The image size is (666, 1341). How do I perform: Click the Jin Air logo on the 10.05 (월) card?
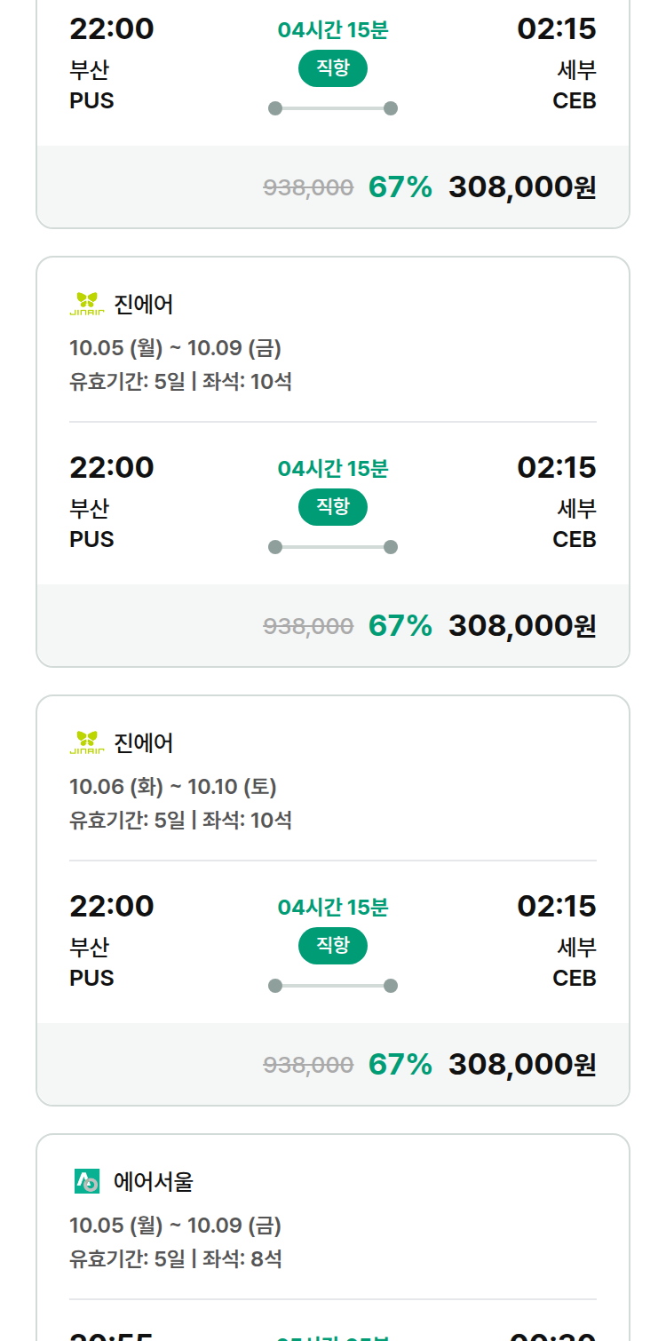click(x=87, y=304)
